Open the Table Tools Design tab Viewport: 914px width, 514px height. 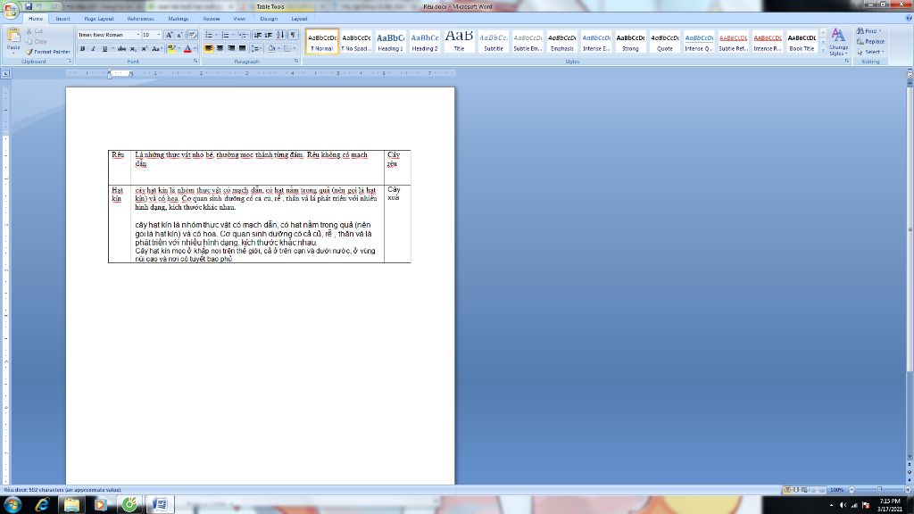[x=269, y=19]
